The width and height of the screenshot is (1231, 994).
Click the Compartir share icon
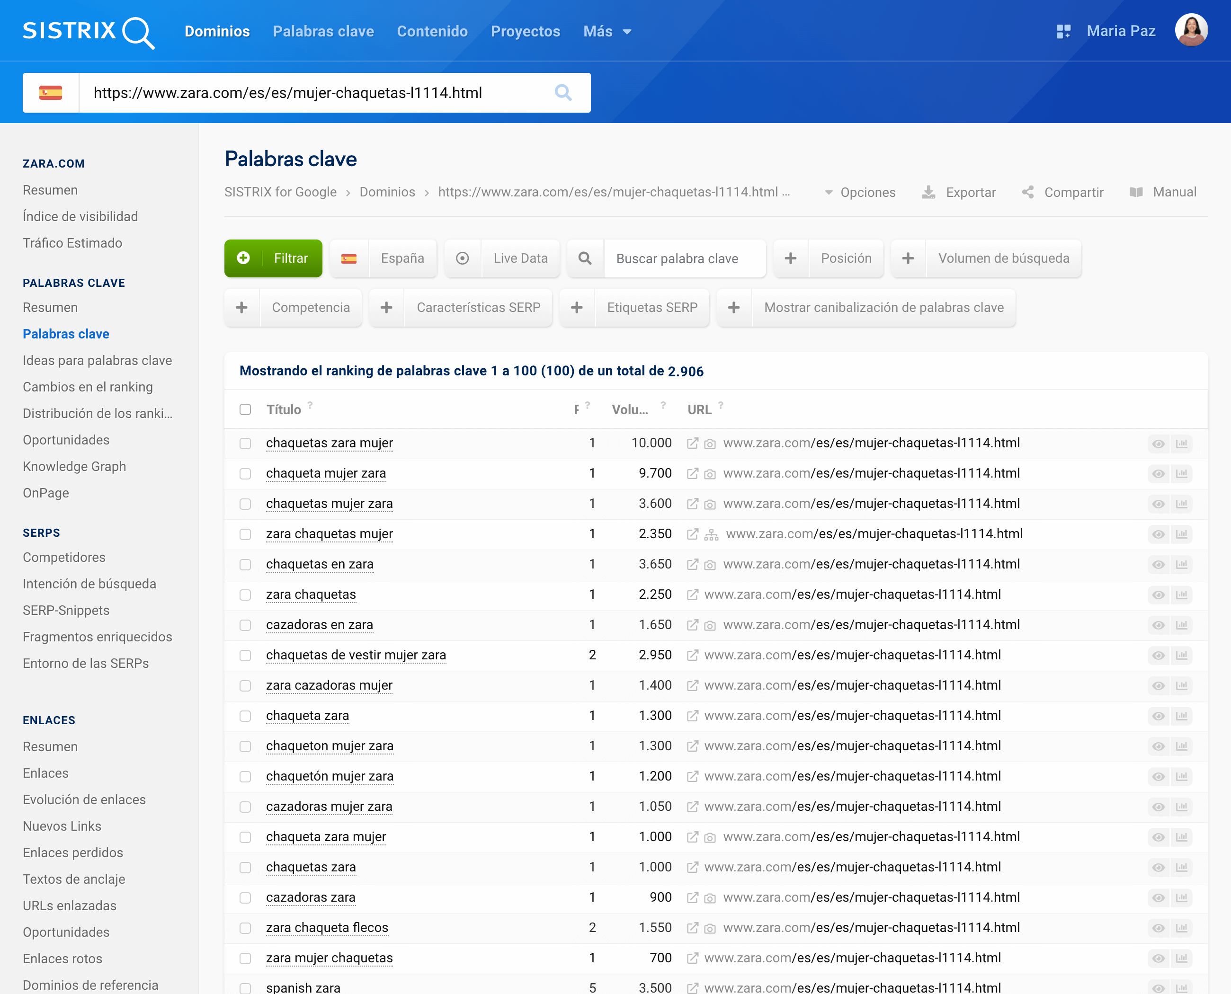tap(1027, 192)
